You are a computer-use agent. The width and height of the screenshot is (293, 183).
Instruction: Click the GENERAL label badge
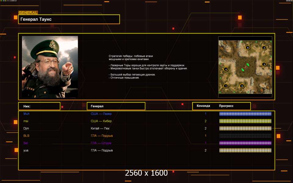(28, 13)
